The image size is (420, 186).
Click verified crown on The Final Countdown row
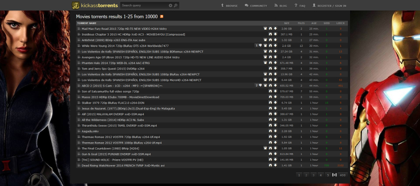pyautogui.click(x=266, y=148)
